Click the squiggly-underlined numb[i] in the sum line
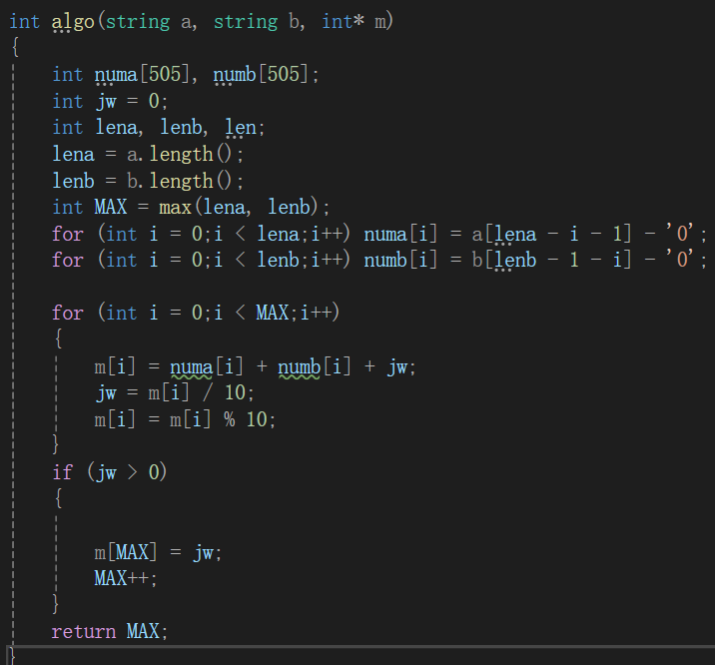The width and height of the screenshot is (715, 665). [315, 367]
